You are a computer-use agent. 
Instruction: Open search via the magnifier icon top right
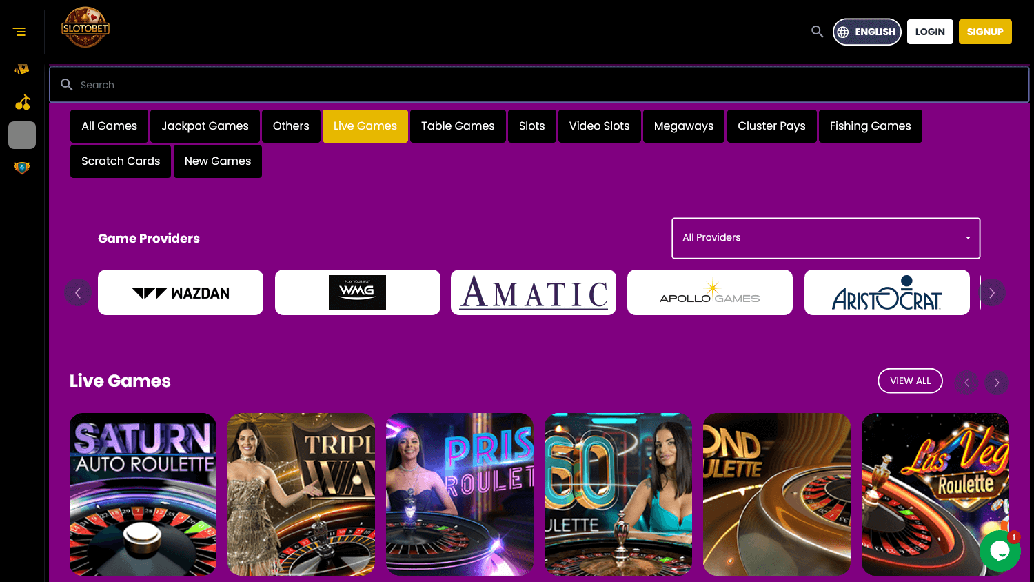[x=817, y=31]
